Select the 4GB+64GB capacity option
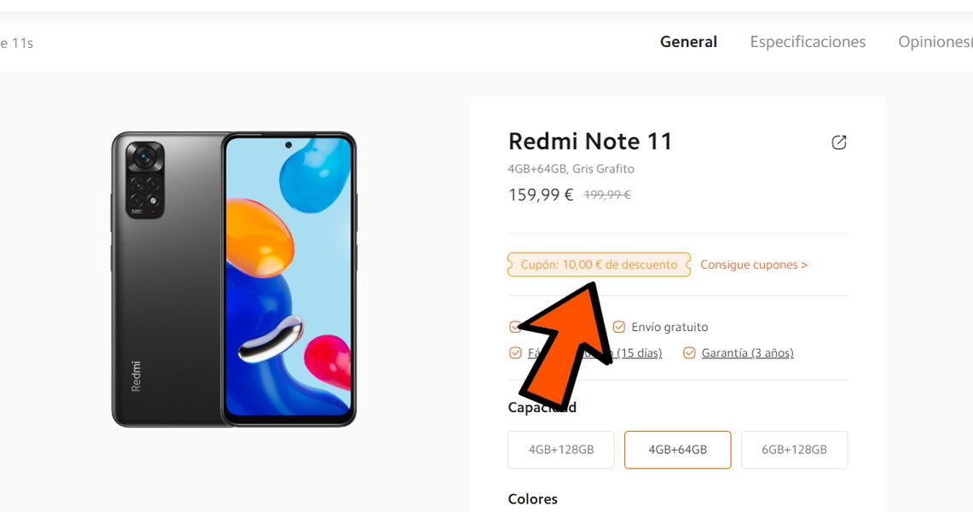Viewport: 973px width, 512px height. tap(677, 450)
